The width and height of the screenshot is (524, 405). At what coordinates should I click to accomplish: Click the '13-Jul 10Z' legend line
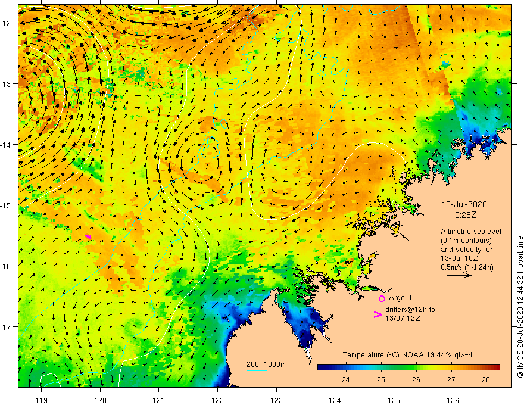point(459,258)
